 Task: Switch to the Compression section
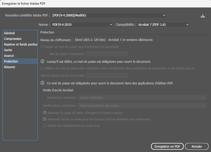coord(13,39)
